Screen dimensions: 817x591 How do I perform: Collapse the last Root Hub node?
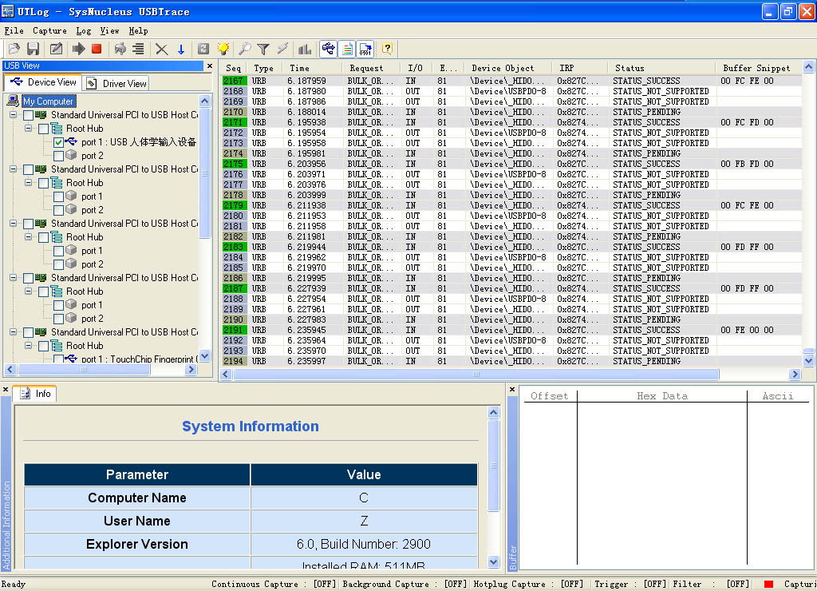(x=27, y=345)
